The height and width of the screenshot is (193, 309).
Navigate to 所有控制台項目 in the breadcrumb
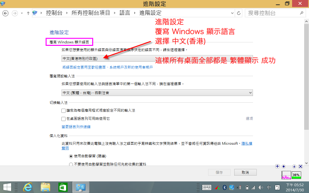[91, 13]
